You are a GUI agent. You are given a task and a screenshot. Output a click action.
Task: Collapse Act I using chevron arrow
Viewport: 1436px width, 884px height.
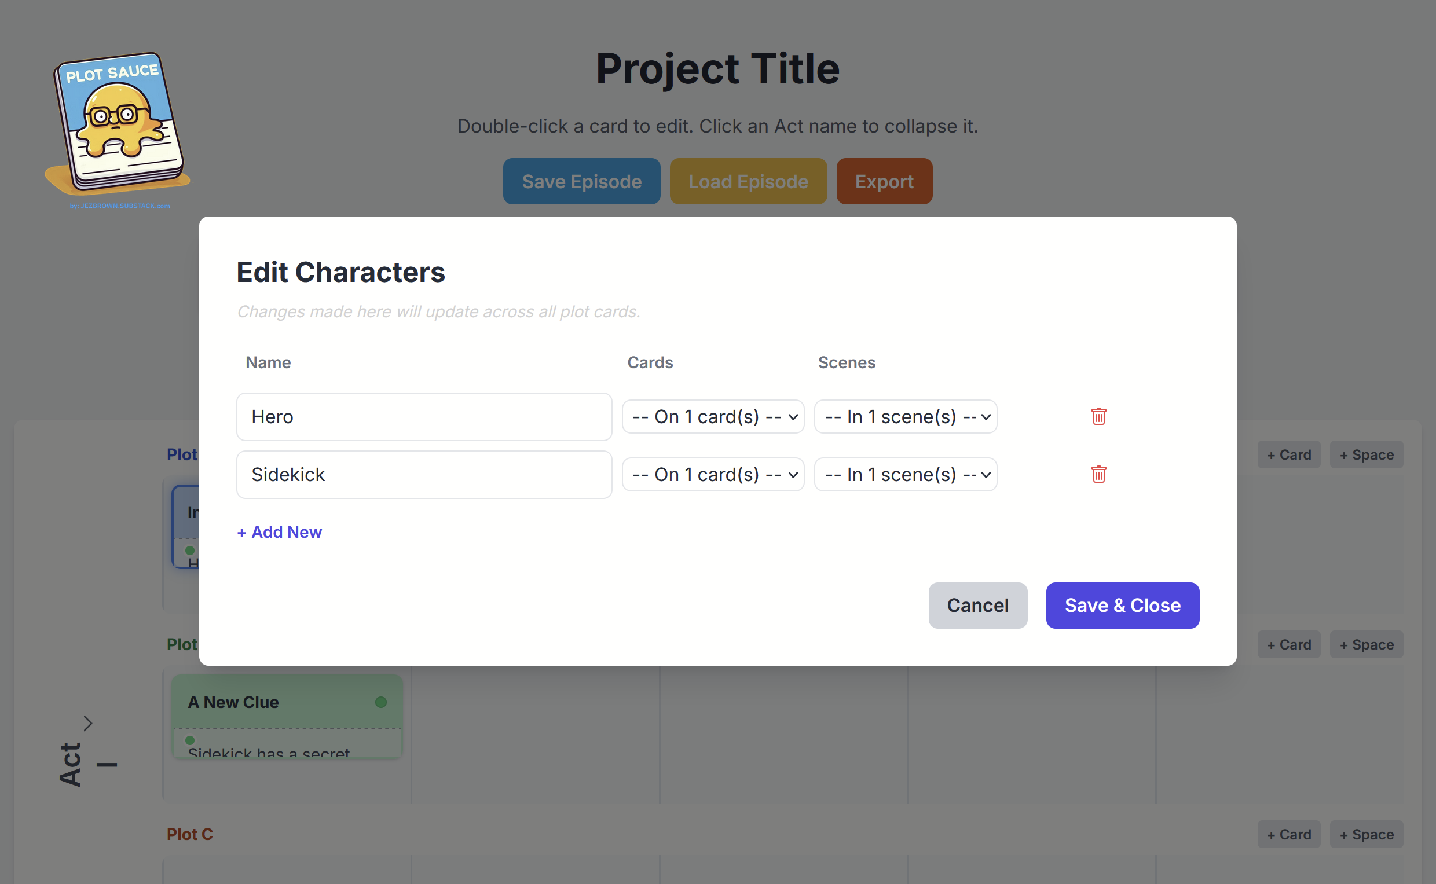click(87, 723)
